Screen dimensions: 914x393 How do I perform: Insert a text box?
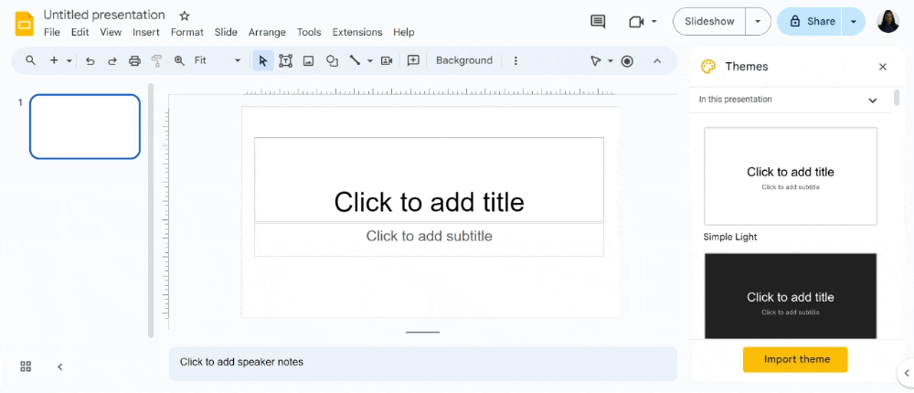285,60
